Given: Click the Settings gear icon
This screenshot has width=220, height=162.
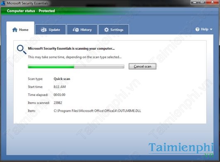Looking at the screenshot, I should tap(106, 29).
